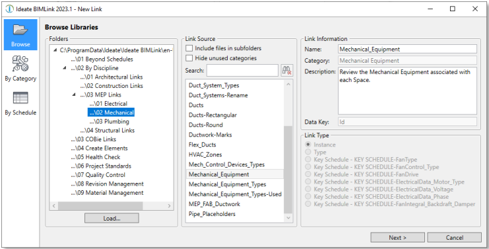489x249 pixels.
Task: Choose Key Schedule ElectricalData_Phase option
Action: click(x=308, y=197)
